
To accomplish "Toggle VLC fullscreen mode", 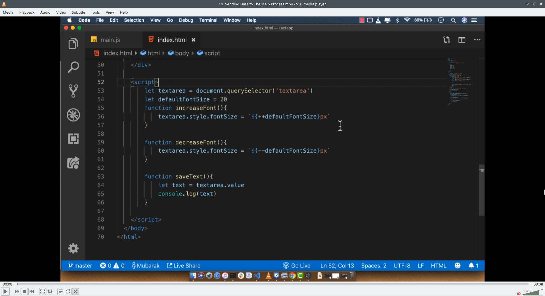I will tap(42, 291).
